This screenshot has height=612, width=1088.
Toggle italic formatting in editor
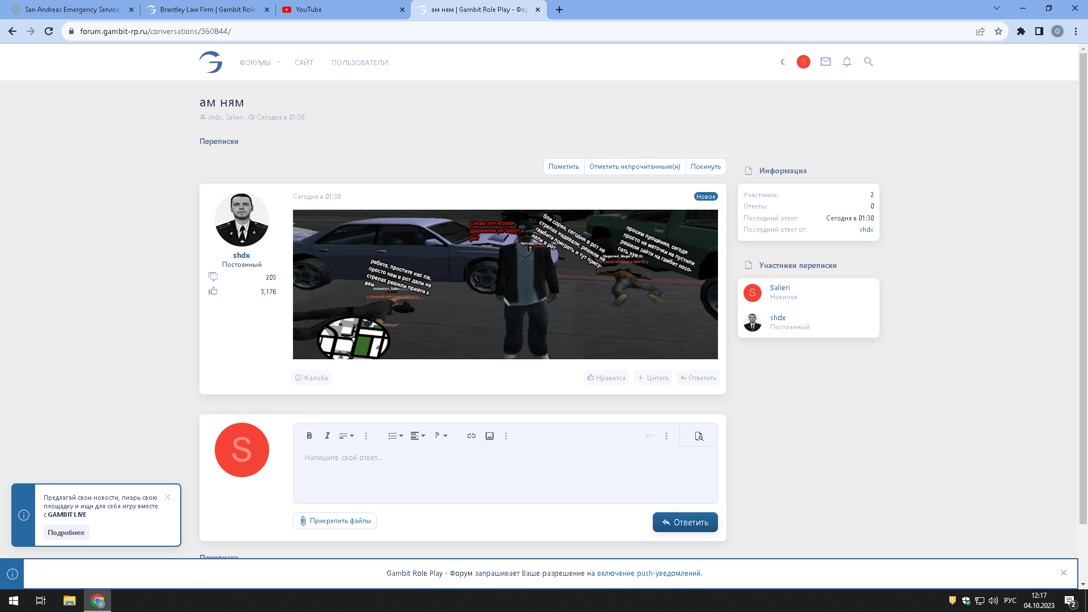pos(327,436)
